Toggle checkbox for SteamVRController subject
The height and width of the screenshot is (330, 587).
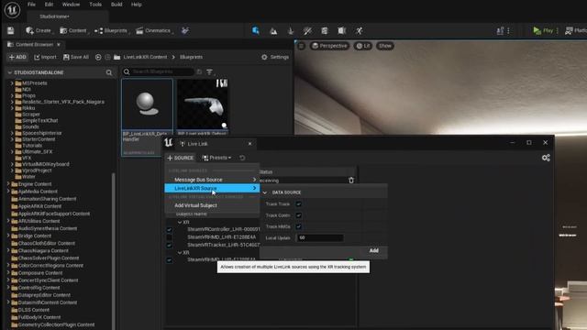tap(169, 229)
